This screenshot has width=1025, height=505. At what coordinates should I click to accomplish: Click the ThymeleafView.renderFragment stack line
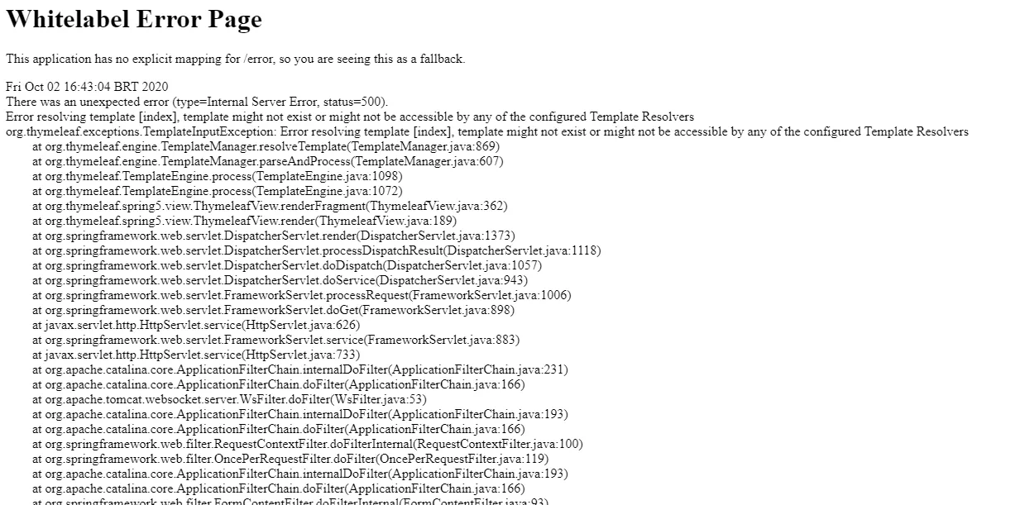(x=270, y=206)
